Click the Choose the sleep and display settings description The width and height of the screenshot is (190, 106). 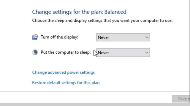click(x=102, y=21)
